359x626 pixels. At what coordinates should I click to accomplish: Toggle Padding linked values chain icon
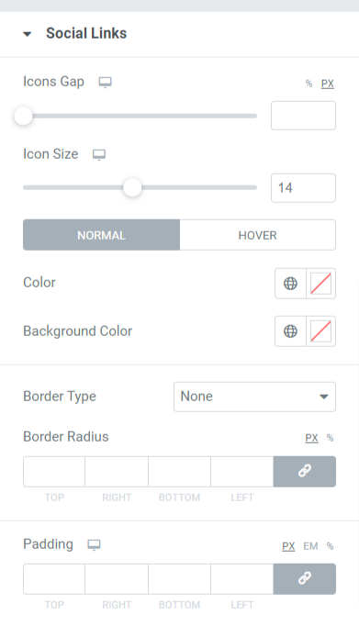tap(305, 579)
